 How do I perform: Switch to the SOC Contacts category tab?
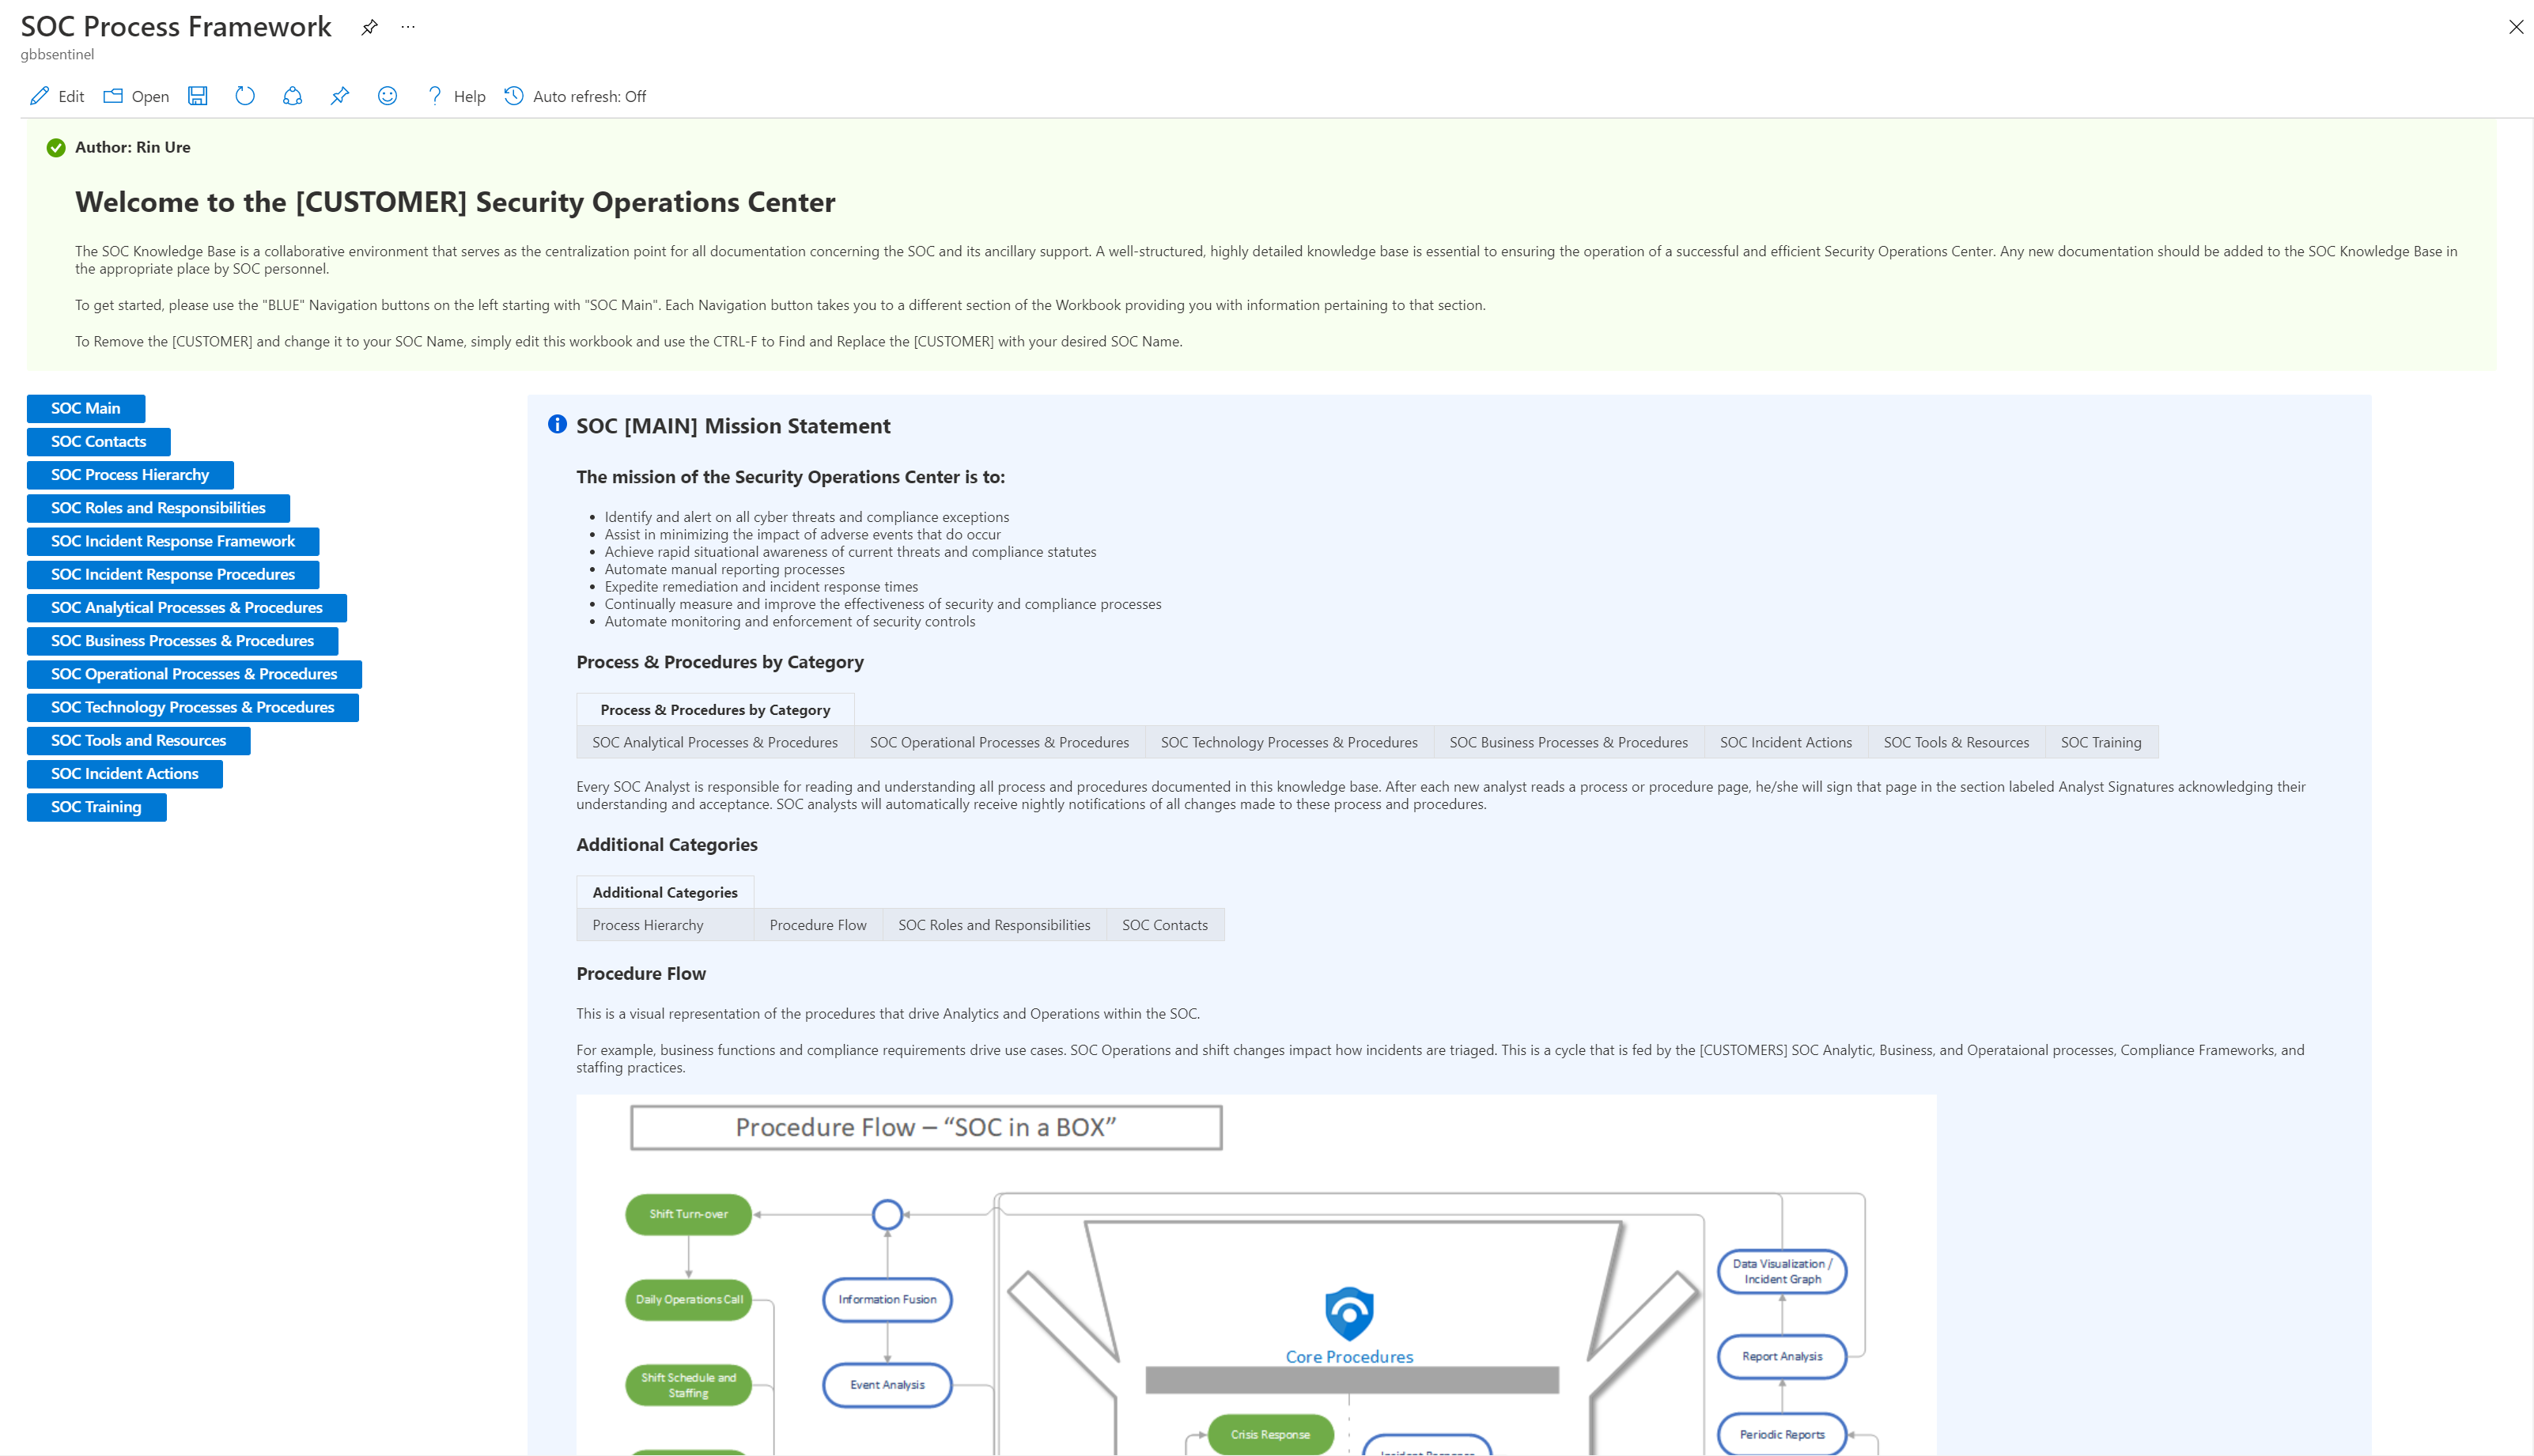pos(1165,924)
